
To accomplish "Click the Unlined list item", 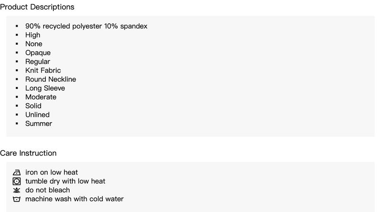I will click(38, 115).
